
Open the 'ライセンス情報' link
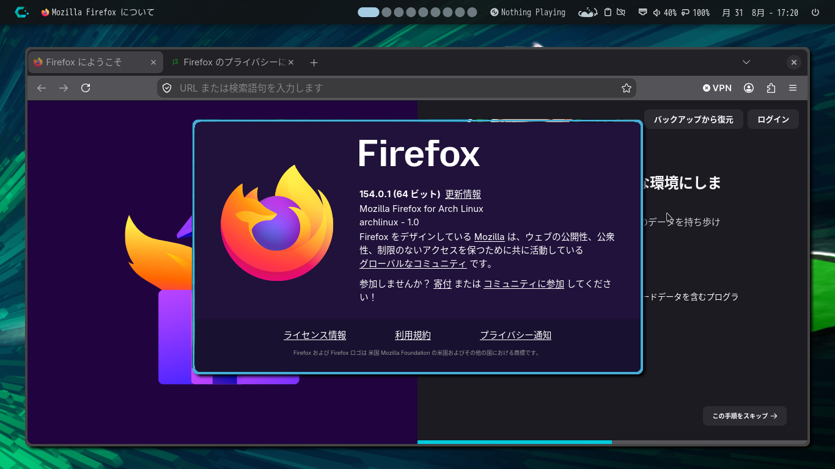coord(315,335)
